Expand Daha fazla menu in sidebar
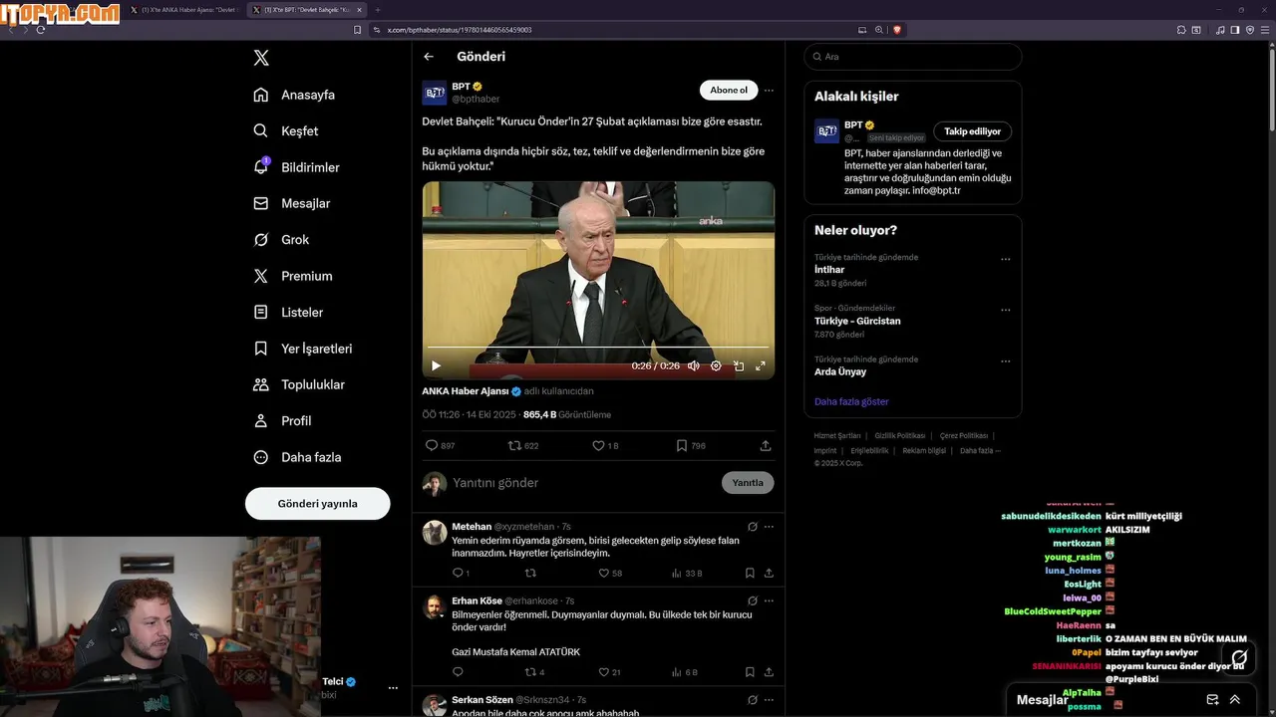Screen dimensions: 1276x717 click(x=297, y=457)
